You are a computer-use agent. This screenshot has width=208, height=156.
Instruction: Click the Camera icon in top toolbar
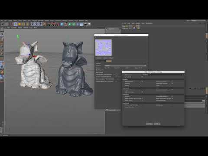85,24
